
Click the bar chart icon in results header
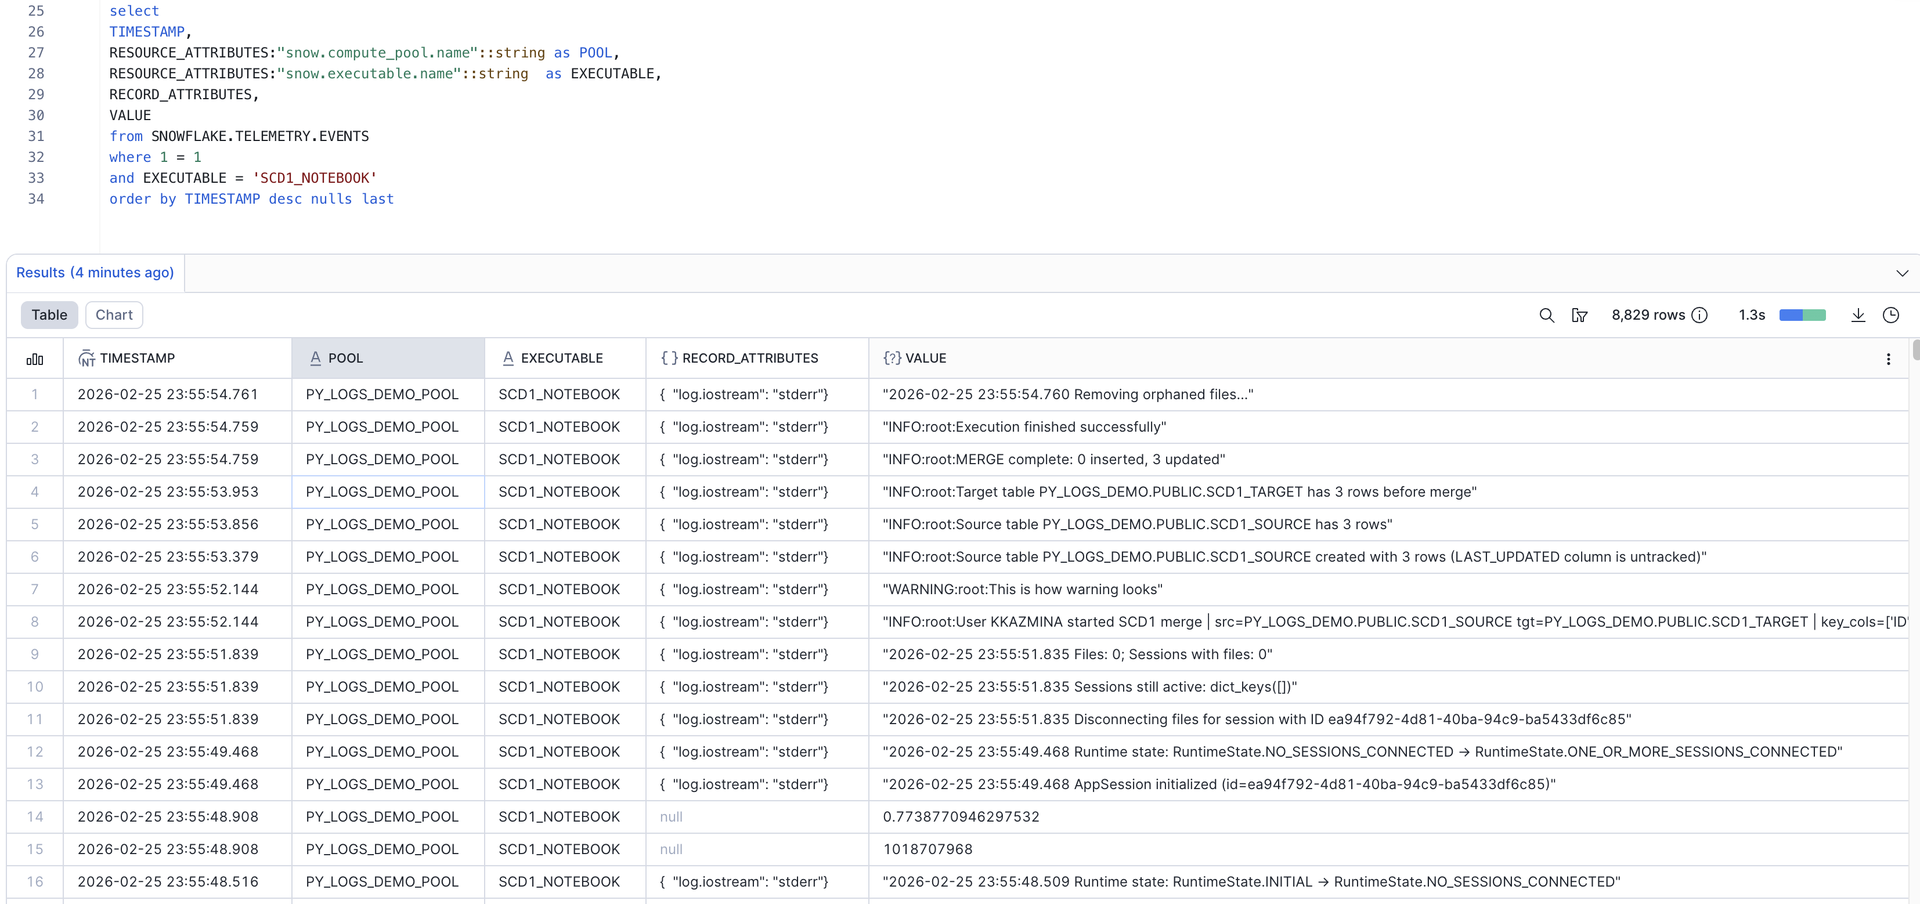point(35,359)
